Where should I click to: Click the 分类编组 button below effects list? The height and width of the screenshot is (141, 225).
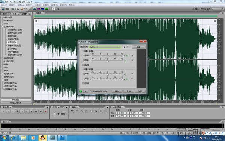pos(16,100)
